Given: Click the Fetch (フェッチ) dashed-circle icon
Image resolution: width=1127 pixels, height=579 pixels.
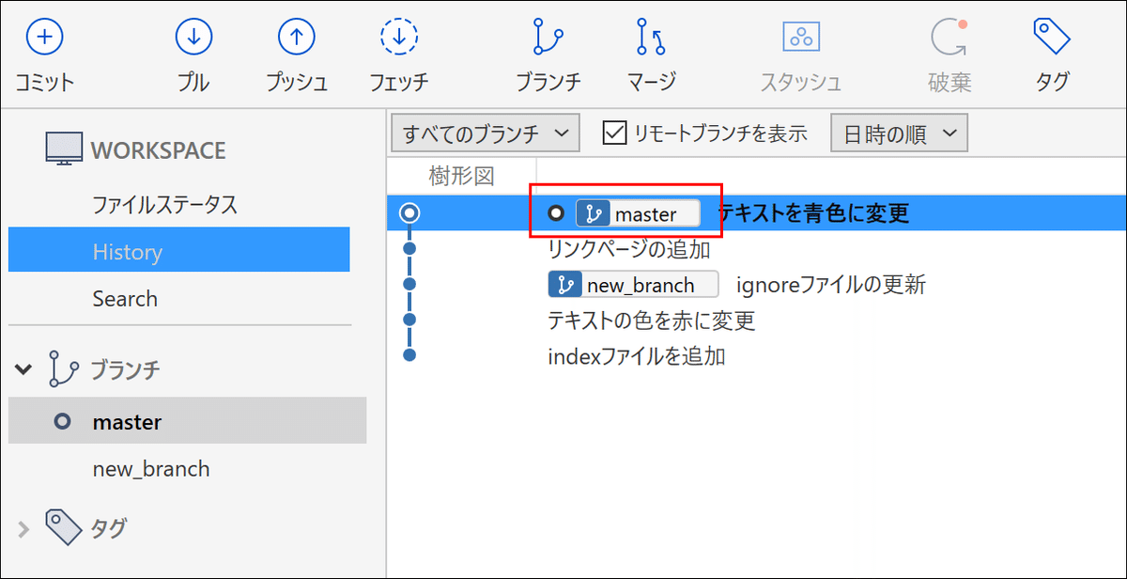Looking at the screenshot, I should [399, 38].
